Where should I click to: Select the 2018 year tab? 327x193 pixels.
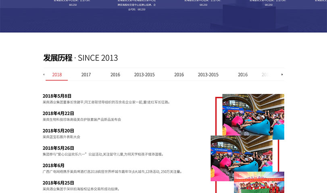57,75
